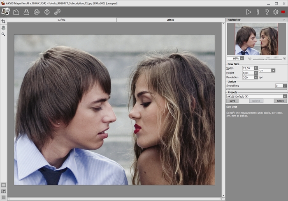Click the AKVIS Magnifier logo icon

5,12
